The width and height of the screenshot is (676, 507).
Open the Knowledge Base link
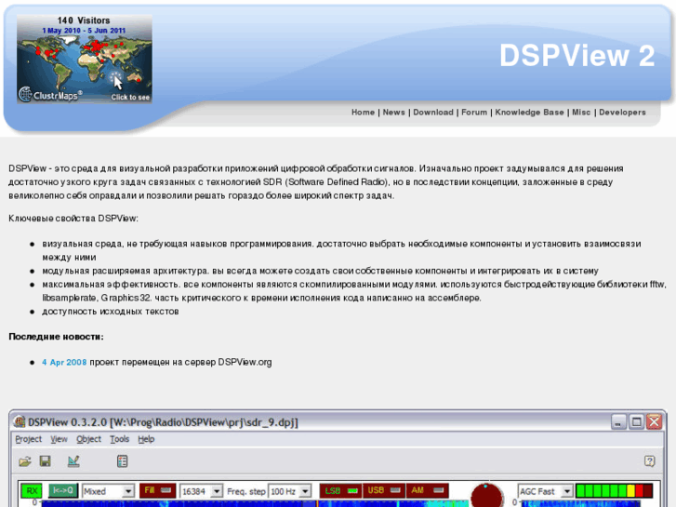pyautogui.click(x=529, y=113)
